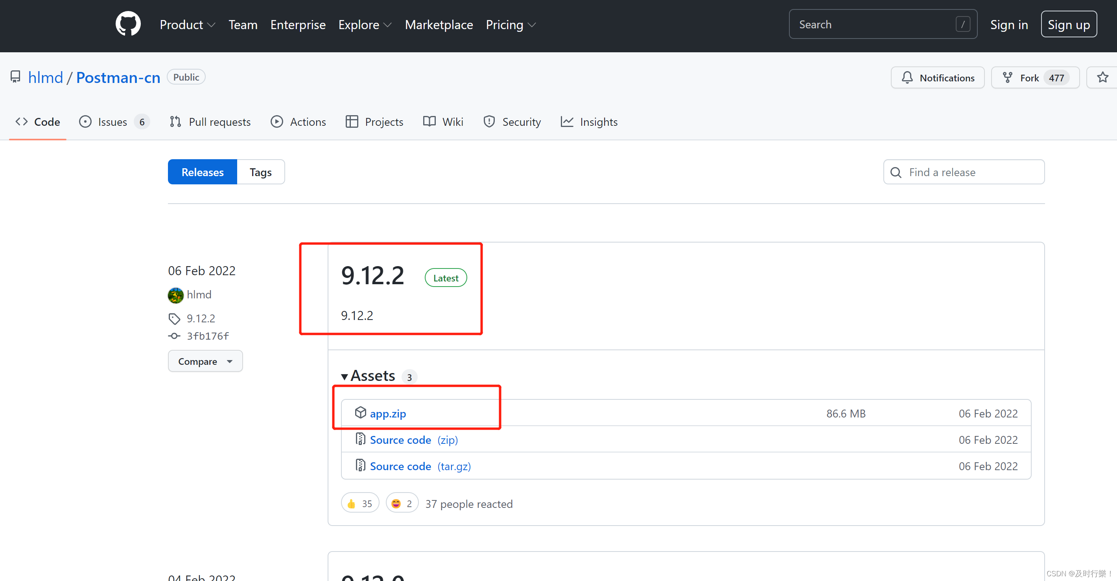
Task: Click the Notifications button
Action: (x=938, y=77)
